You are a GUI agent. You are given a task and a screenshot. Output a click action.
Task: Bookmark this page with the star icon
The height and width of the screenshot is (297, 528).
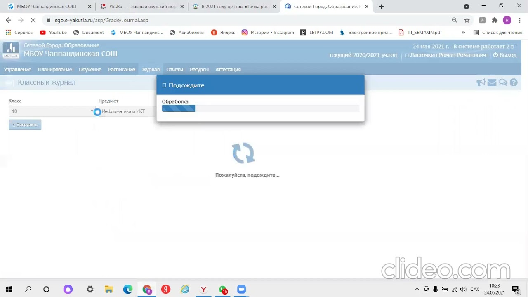467,20
